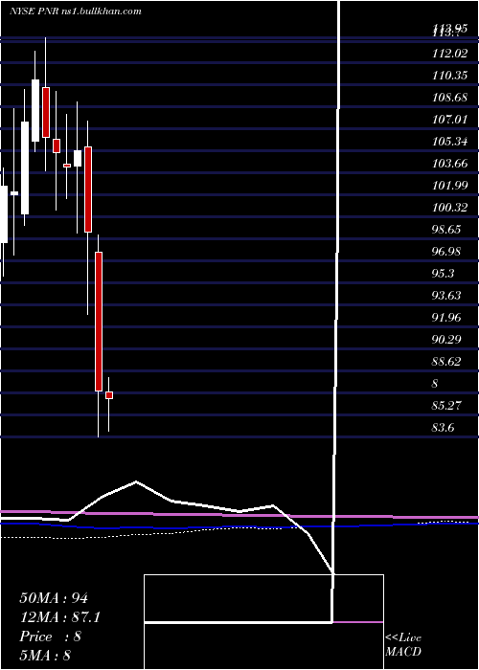Click the 50MA : 94 readout
The width and height of the screenshot is (479, 670).
[54, 598]
